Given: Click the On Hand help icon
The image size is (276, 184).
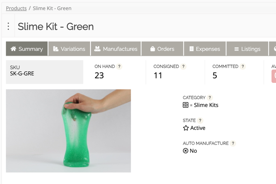Looking at the screenshot, I should tap(119, 67).
